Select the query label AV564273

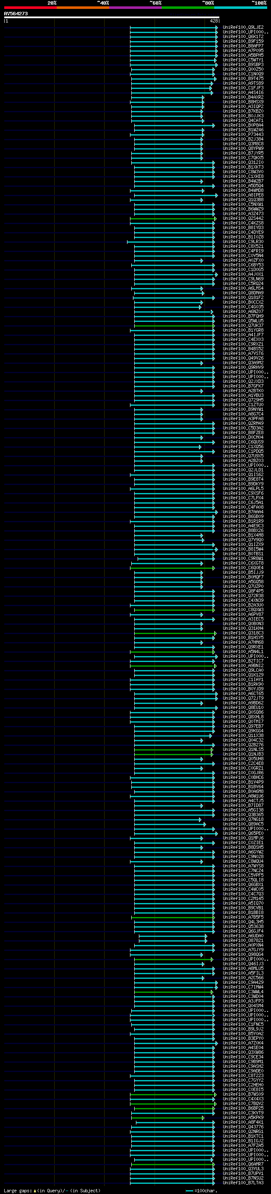pyautogui.click(x=16, y=14)
